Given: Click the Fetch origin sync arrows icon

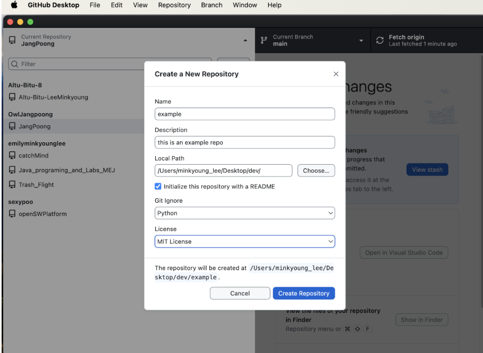Looking at the screenshot, I should (380, 40).
